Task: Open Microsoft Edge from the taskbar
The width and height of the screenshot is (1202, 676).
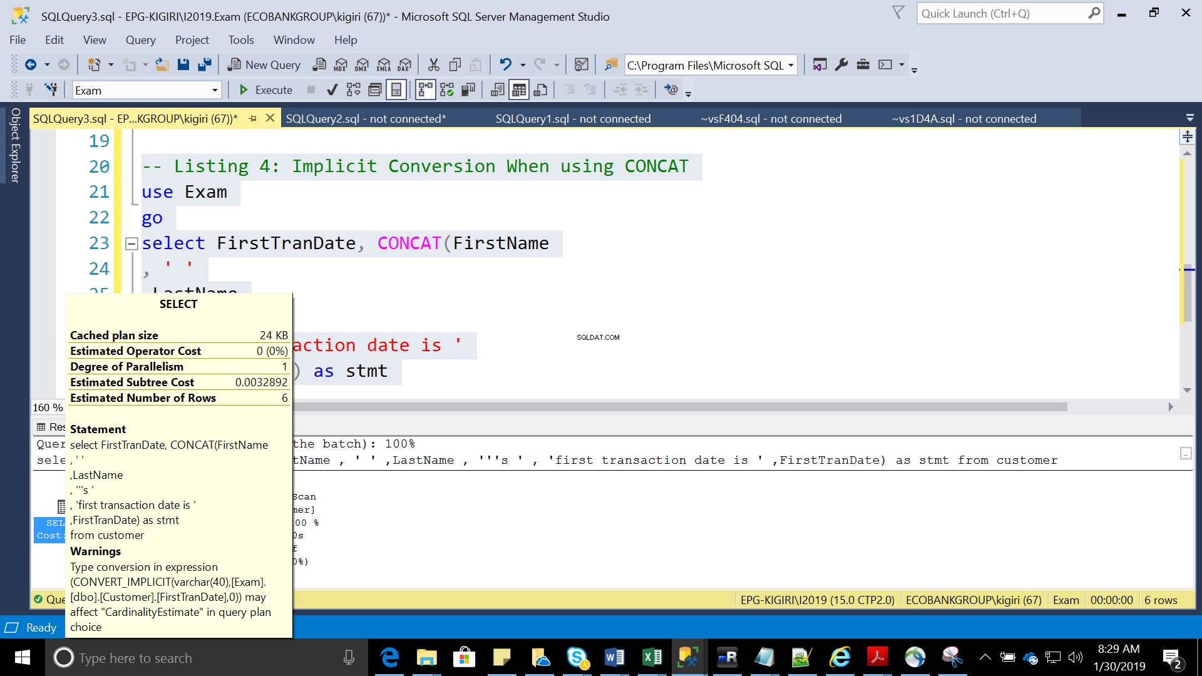Action: pyautogui.click(x=389, y=657)
